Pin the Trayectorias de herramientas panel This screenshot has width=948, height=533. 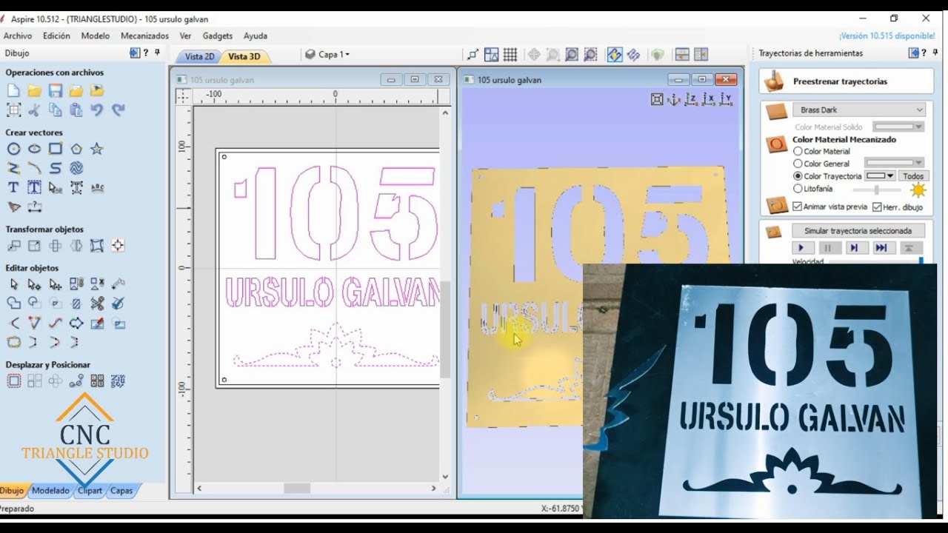[936, 53]
